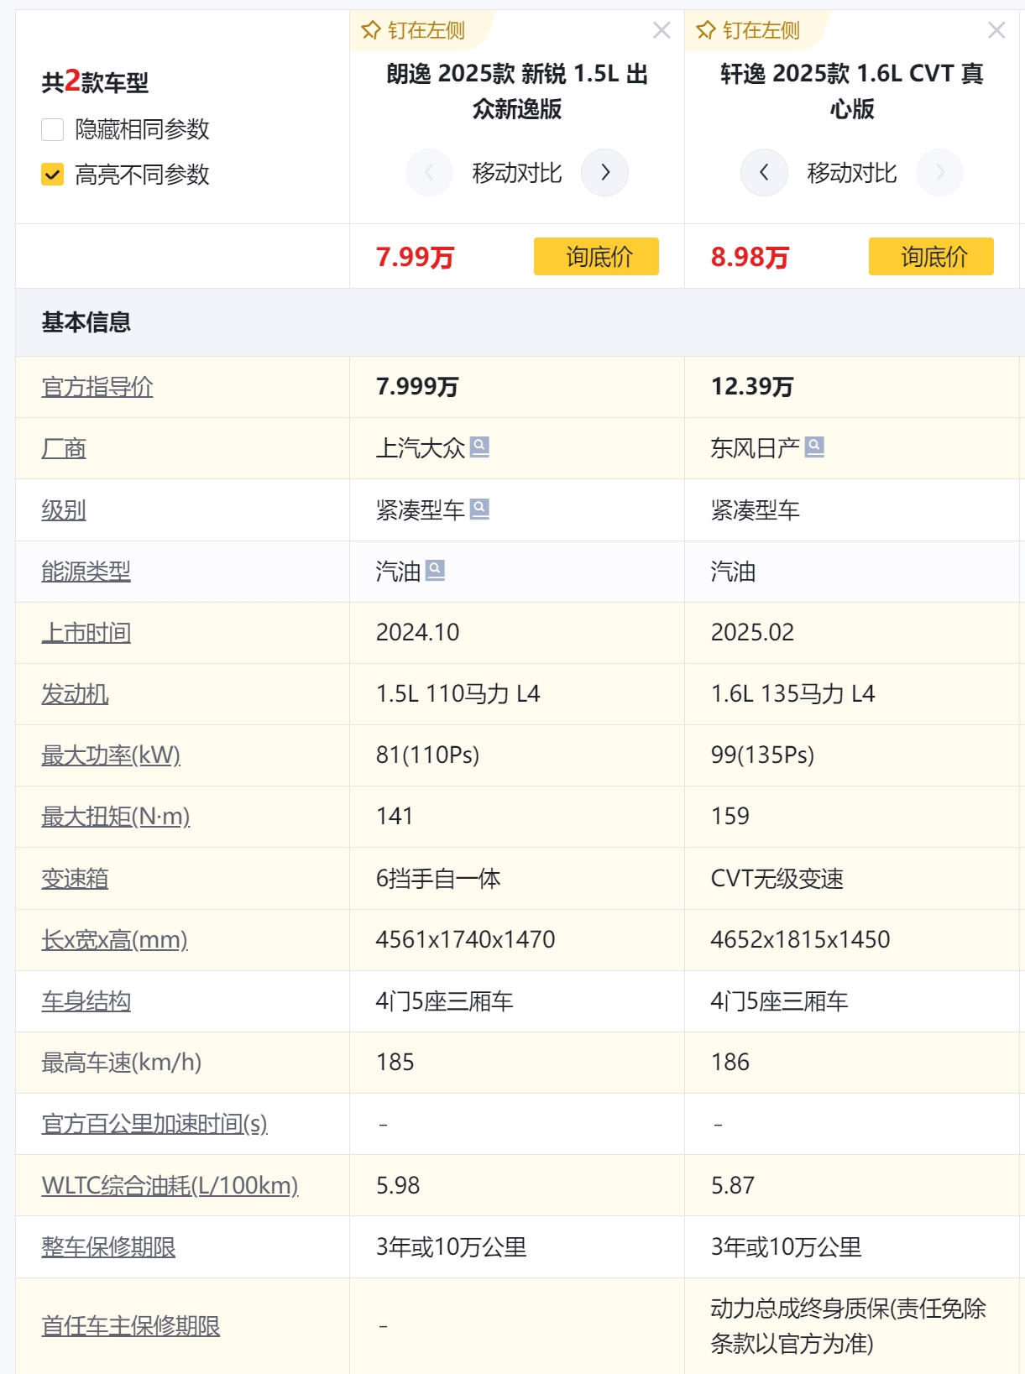This screenshot has width=1025, height=1374.
Task: Open the 最大扭矩(N·m) parameter link
Action: pyautogui.click(x=116, y=817)
